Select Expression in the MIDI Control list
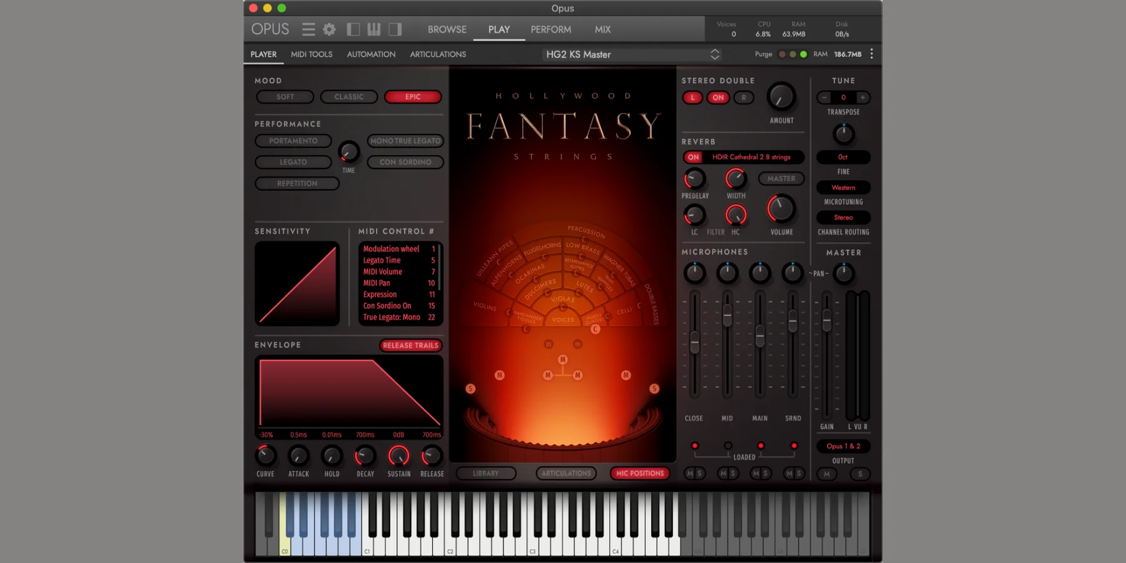Screen dimensions: 1126x563 tap(380, 295)
